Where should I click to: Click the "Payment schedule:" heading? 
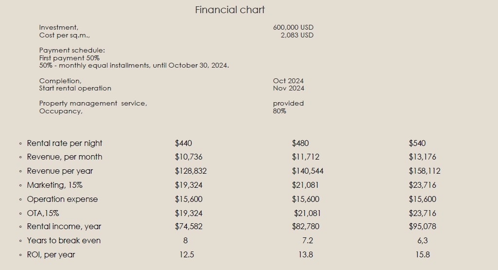click(72, 50)
